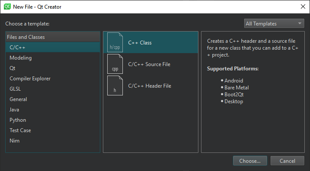
Task: Click the Files and Classes header
Action: (x=53, y=37)
